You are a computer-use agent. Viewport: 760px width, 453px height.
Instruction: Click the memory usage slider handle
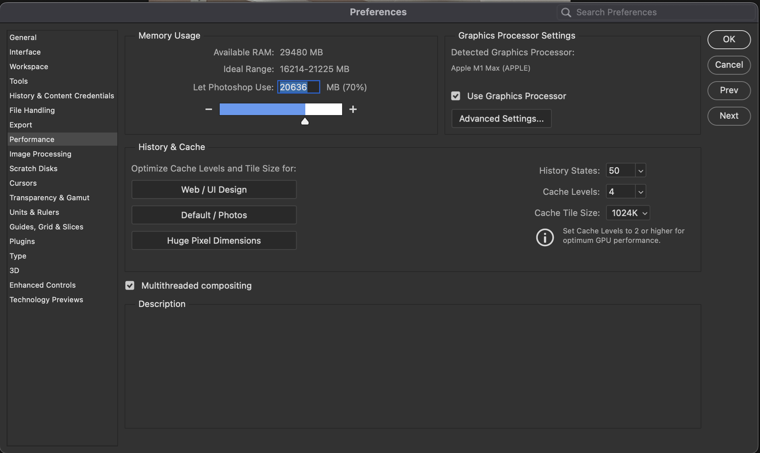[305, 121]
